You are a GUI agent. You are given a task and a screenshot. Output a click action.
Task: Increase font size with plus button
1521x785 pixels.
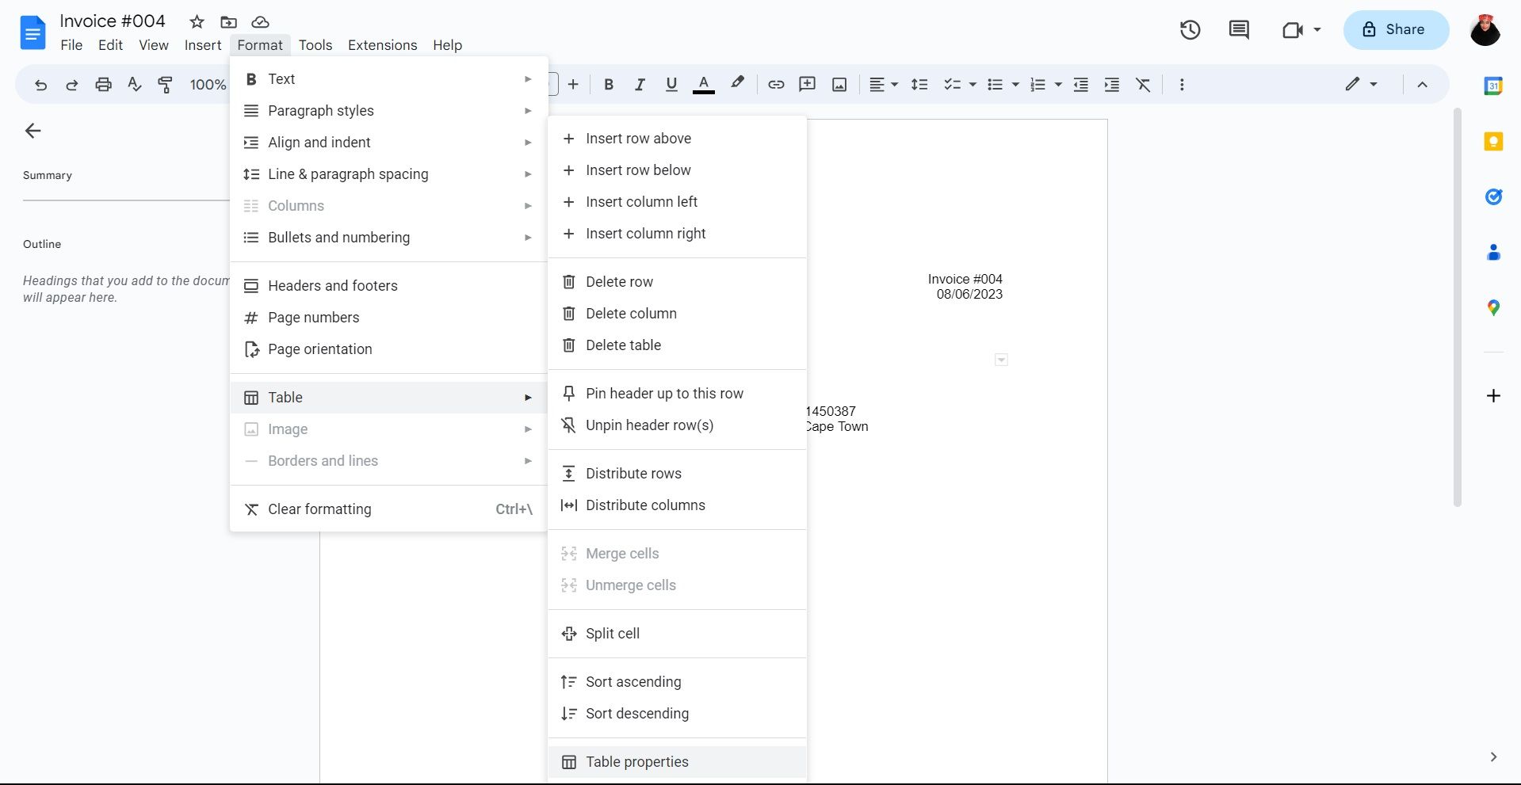coord(573,85)
